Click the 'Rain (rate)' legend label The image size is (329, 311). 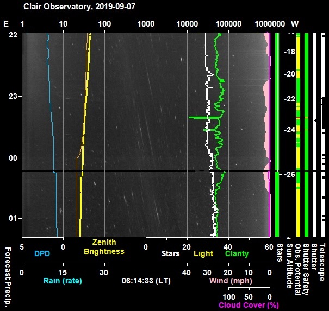tap(63, 281)
